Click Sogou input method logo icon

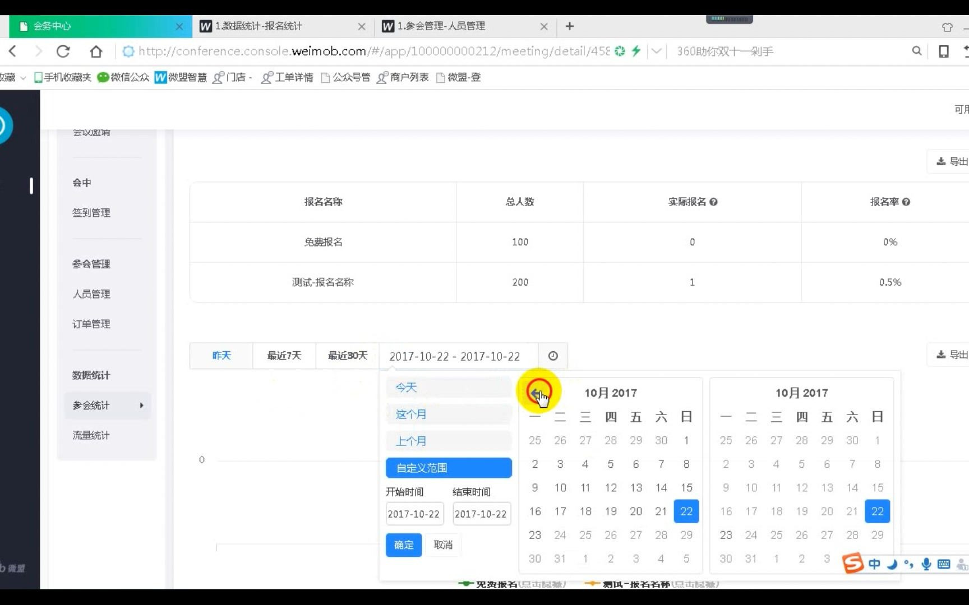853,563
